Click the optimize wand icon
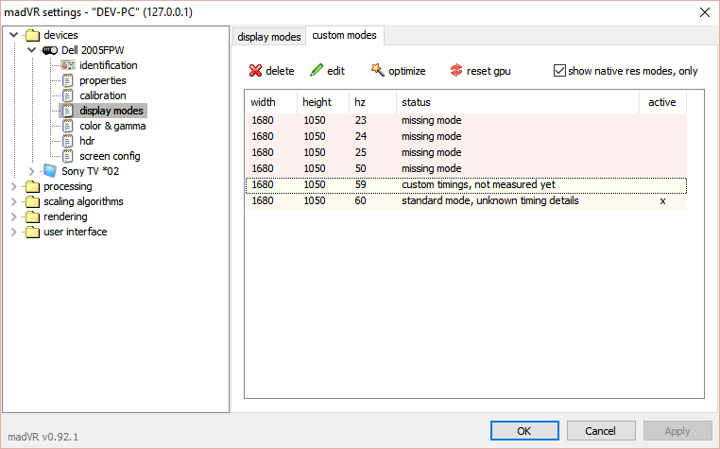This screenshot has width=720, height=449. click(378, 71)
